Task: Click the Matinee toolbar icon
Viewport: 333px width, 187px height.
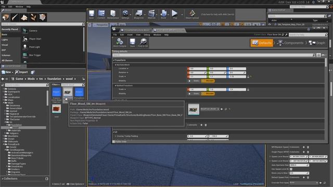Action: coord(151,15)
